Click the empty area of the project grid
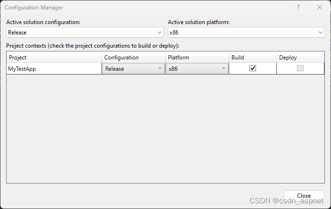Image resolution: width=331 pixels, height=209 pixels. tap(165, 128)
